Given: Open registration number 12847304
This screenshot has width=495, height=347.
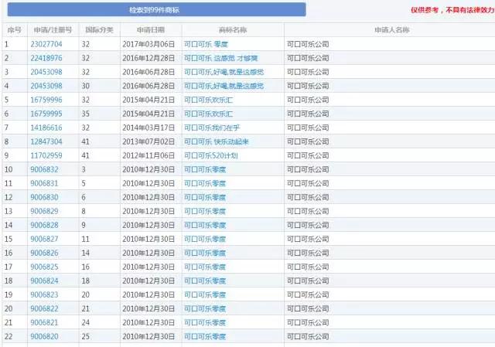Looking at the screenshot, I should point(46,141).
